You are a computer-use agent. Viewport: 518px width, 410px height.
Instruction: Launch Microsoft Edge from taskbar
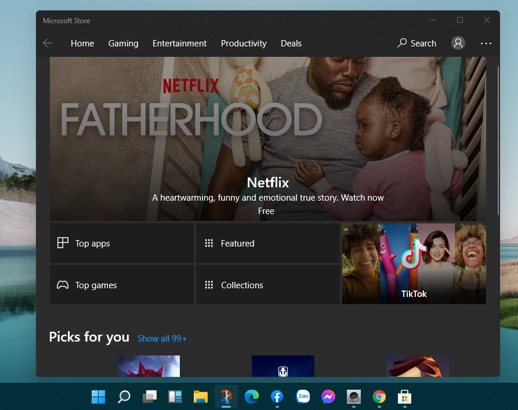pyautogui.click(x=251, y=397)
